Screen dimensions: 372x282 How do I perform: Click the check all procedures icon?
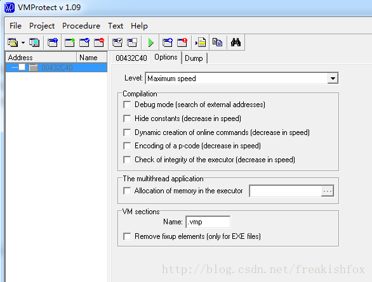[117, 42]
